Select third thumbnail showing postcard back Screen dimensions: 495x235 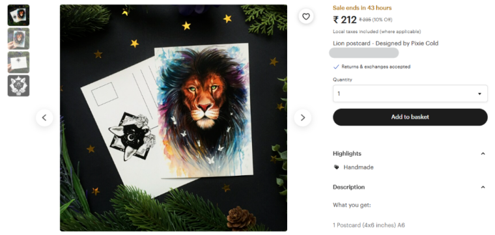coord(19,62)
